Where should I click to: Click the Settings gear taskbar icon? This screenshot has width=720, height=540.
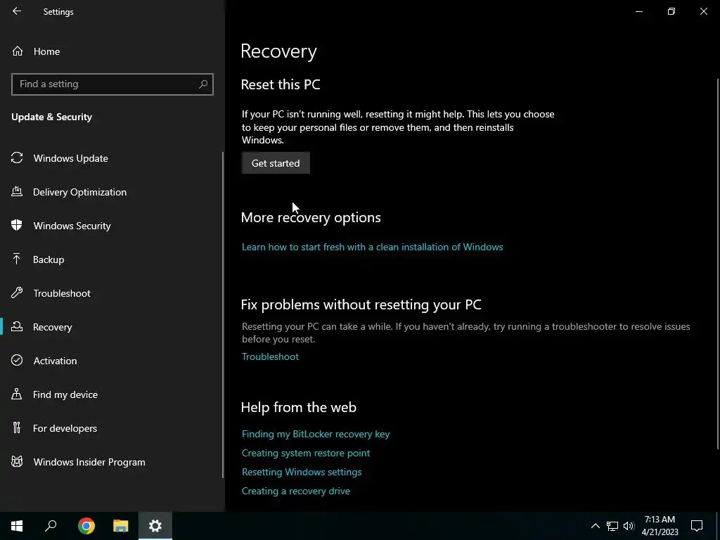155,526
